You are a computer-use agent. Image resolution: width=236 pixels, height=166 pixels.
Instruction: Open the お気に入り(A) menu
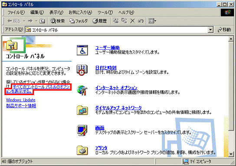pos(80,12)
